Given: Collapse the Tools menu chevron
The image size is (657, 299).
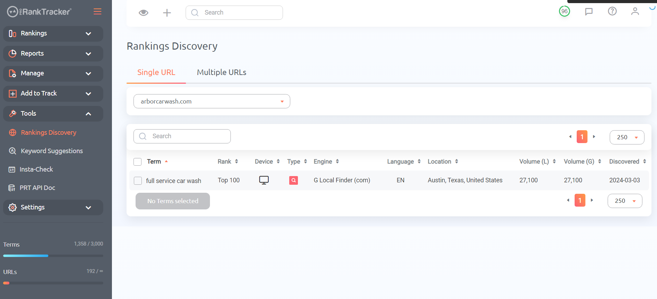Looking at the screenshot, I should 88,114.
